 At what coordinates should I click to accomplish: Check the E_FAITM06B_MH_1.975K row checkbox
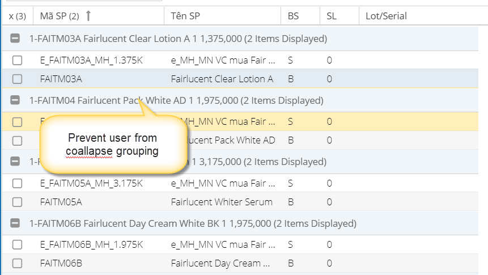tap(17, 244)
